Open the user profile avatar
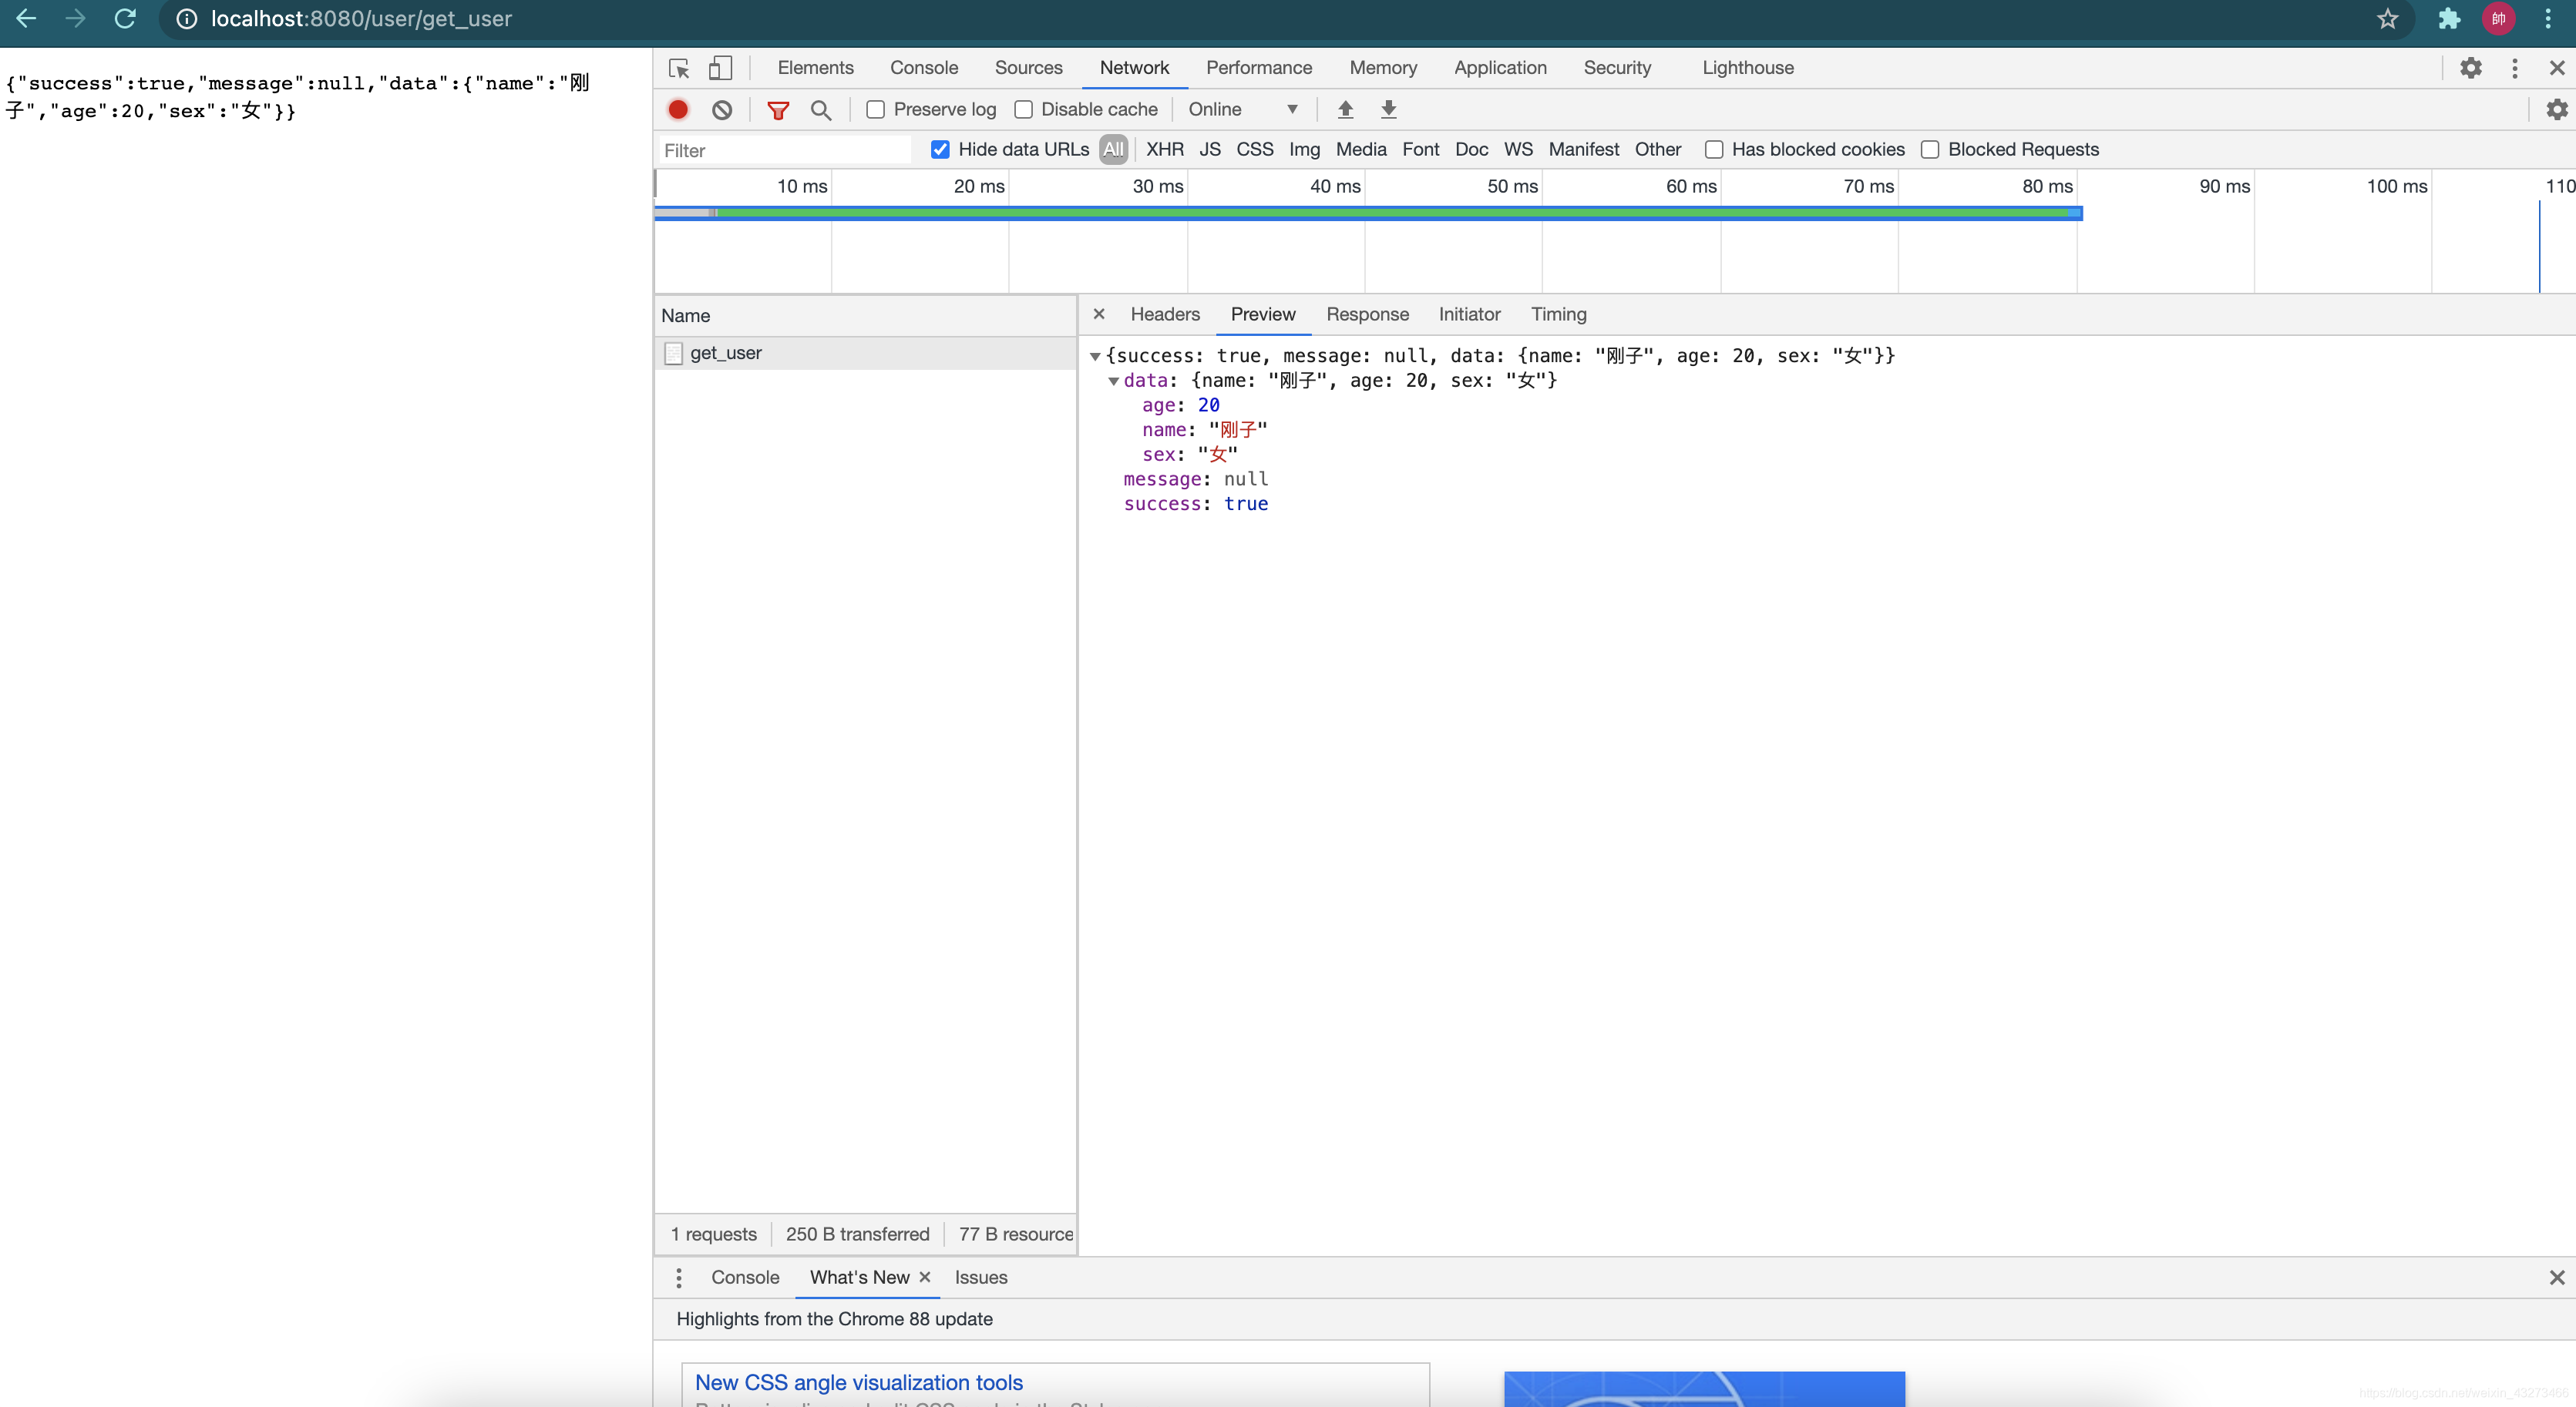Image resolution: width=2576 pixels, height=1407 pixels. [x=2498, y=19]
